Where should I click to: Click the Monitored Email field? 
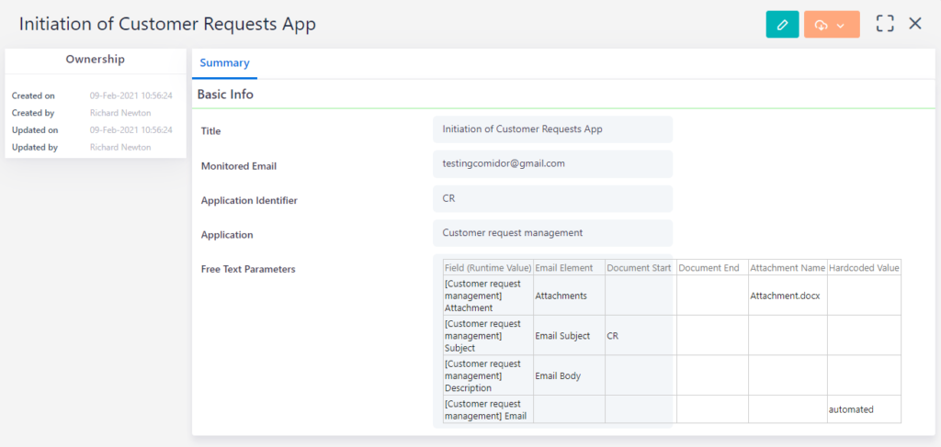(x=552, y=163)
